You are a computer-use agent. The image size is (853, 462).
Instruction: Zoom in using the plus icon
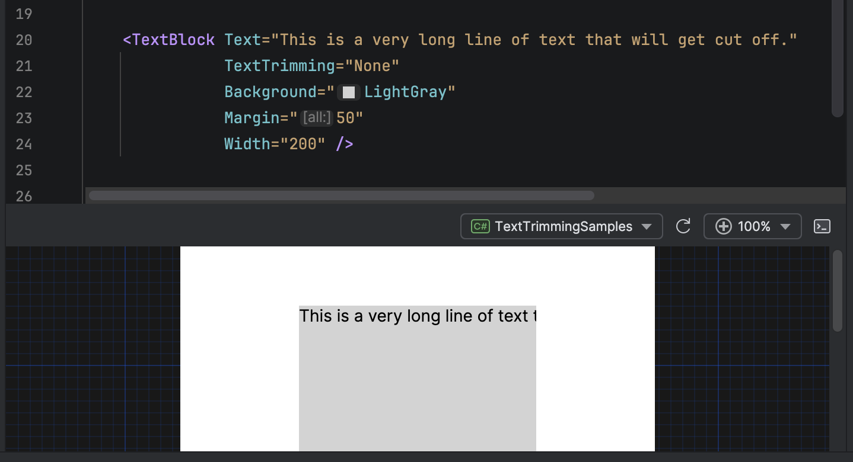[x=724, y=226]
